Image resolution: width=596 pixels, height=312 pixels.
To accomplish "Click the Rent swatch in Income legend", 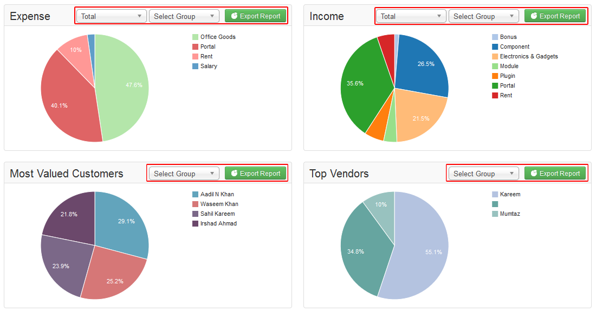I will (495, 95).
